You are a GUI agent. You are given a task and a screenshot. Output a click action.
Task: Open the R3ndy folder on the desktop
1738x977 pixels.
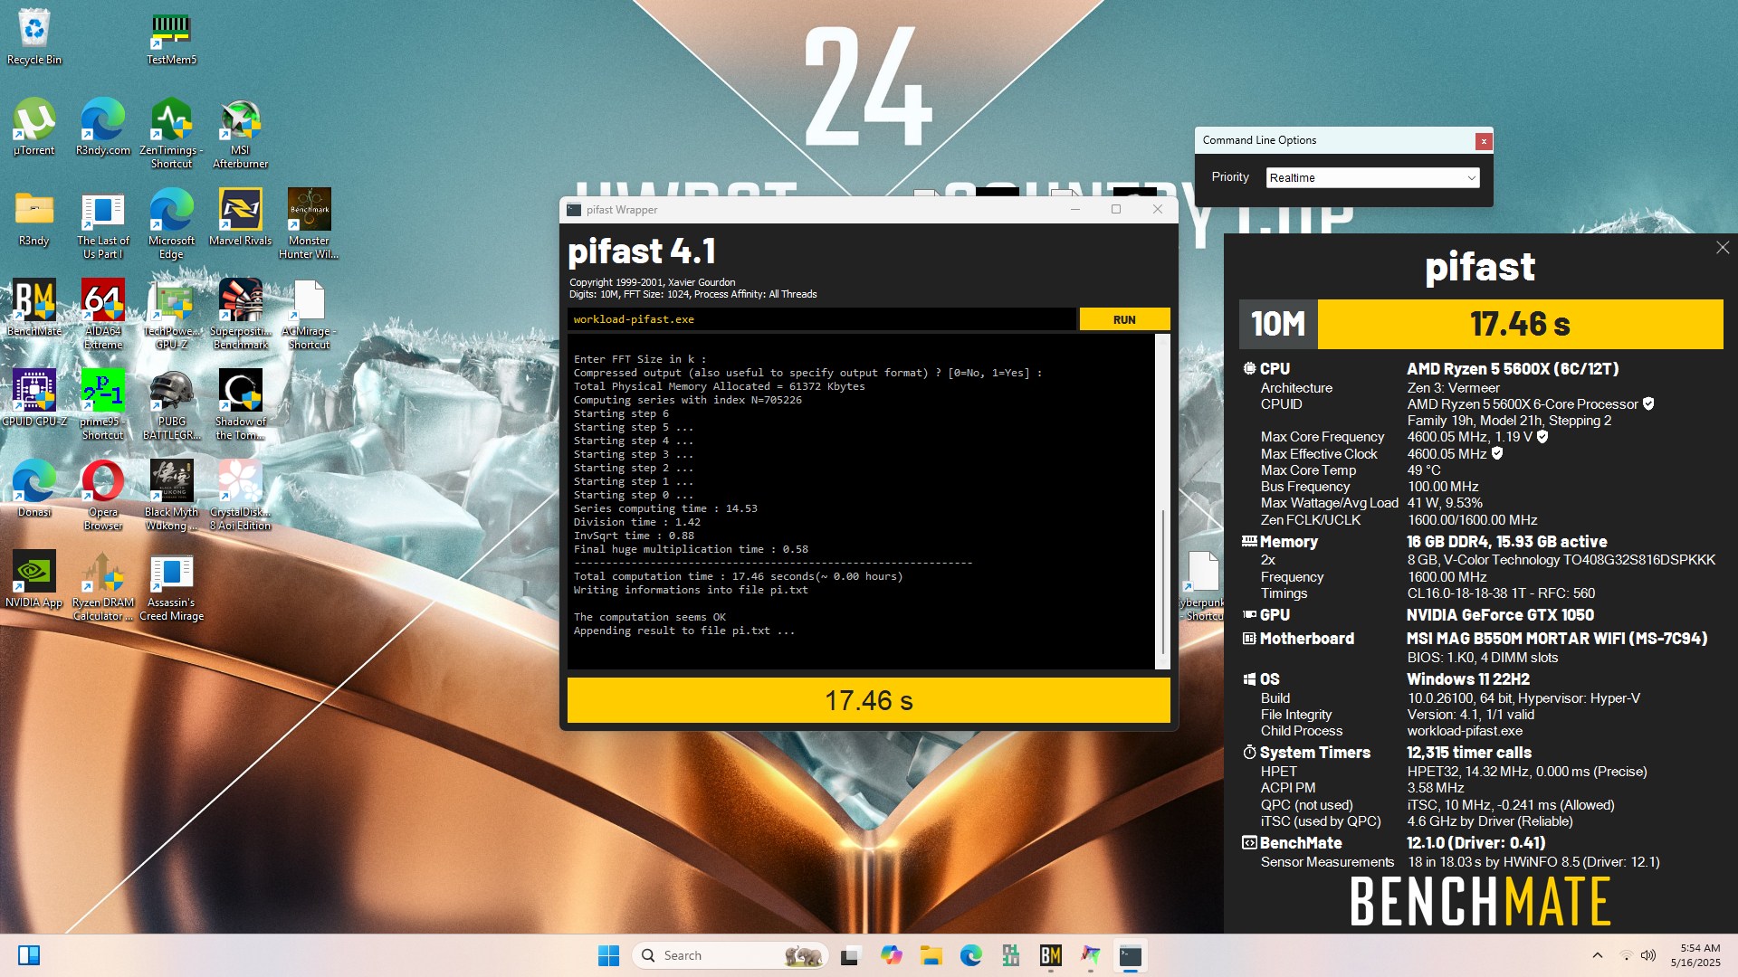[34, 217]
